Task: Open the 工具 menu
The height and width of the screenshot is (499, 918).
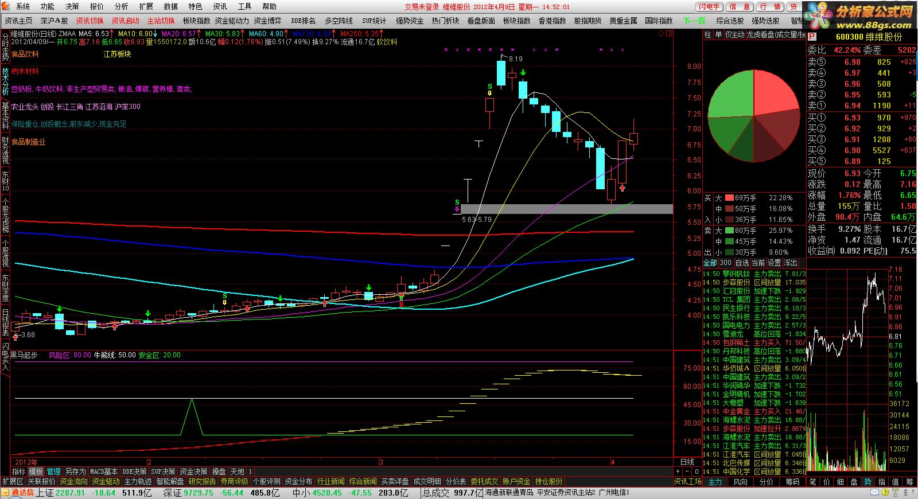Action: (x=245, y=6)
